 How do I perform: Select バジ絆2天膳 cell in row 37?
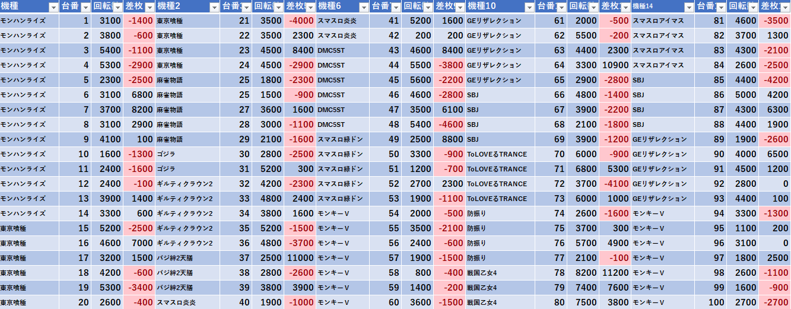[x=188, y=258]
